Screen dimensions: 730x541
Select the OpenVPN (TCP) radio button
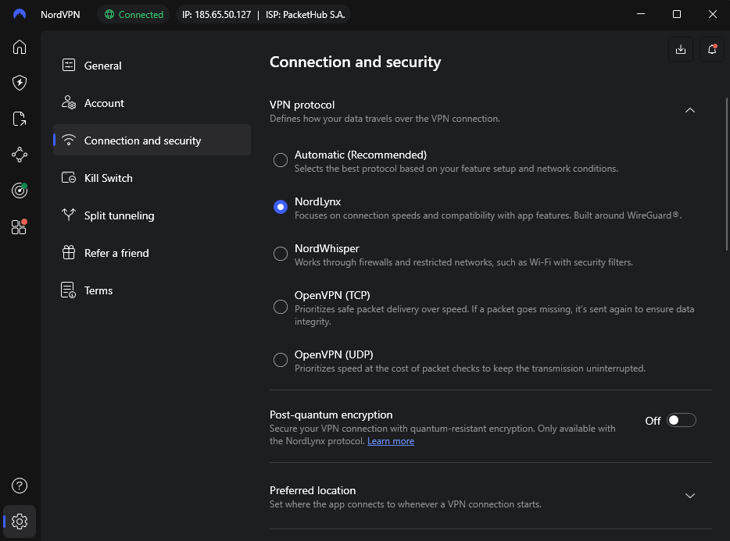coord(281,307)
